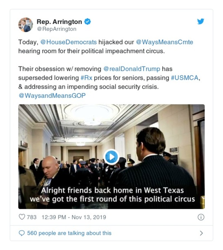Click the blue verified badge icon

[88, 22]
